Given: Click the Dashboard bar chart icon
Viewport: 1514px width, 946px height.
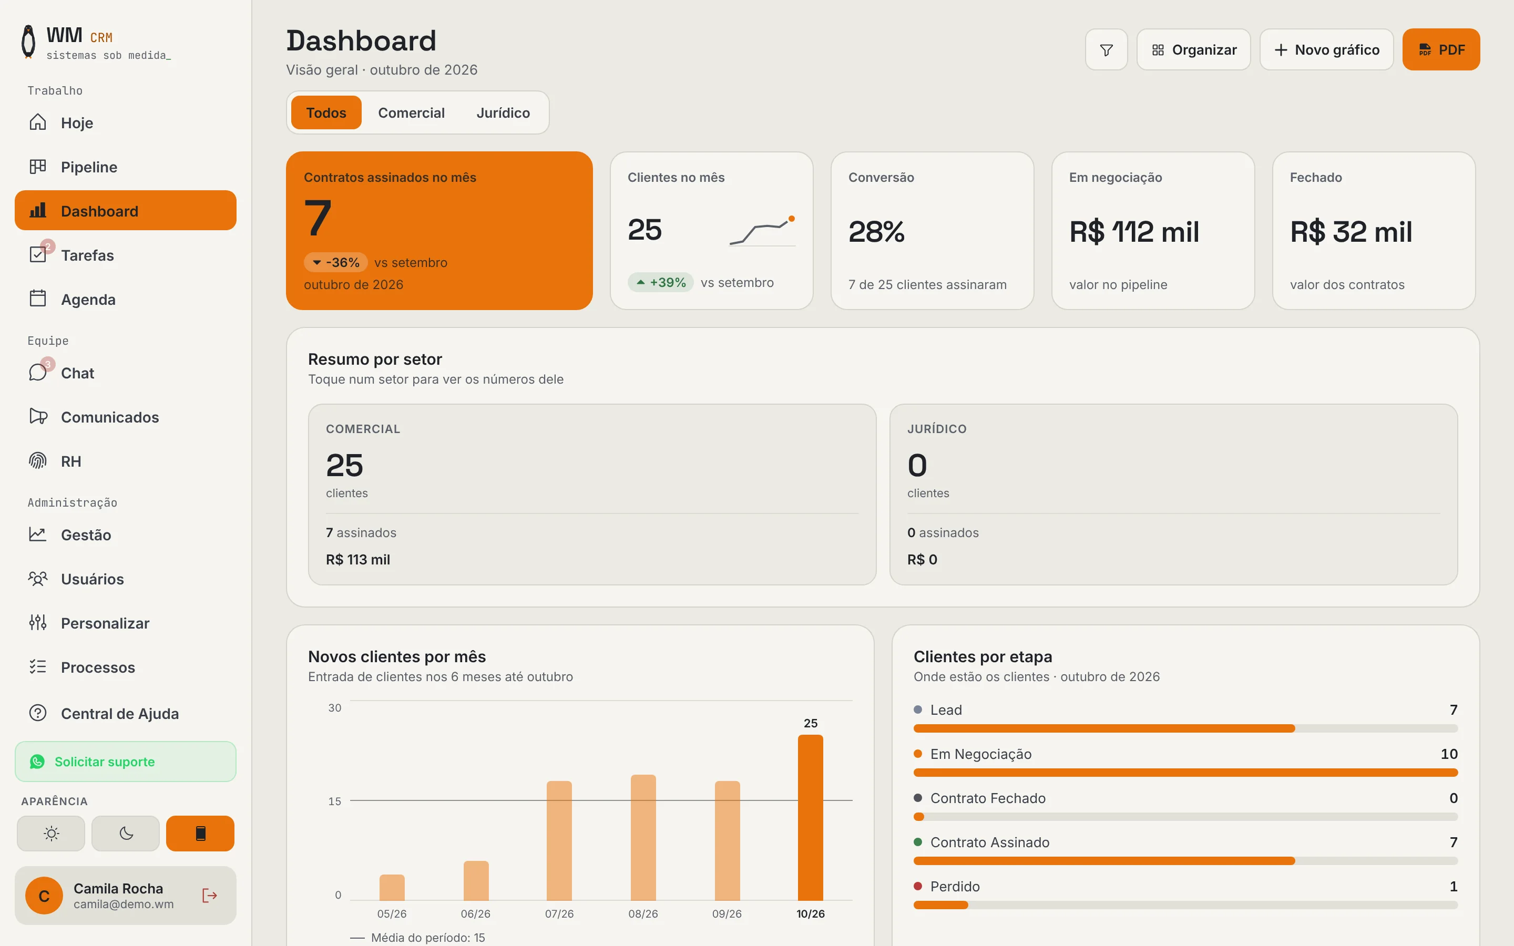Looking at the screenshot, I should pos(38,210).
